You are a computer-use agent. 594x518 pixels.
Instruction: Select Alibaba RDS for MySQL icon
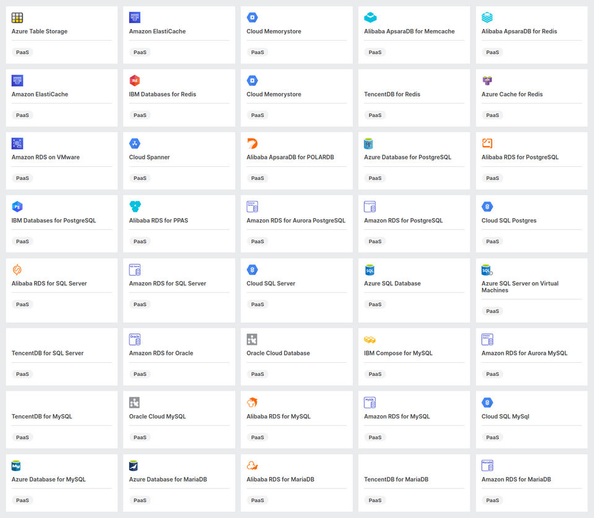(x=252, y=402)
